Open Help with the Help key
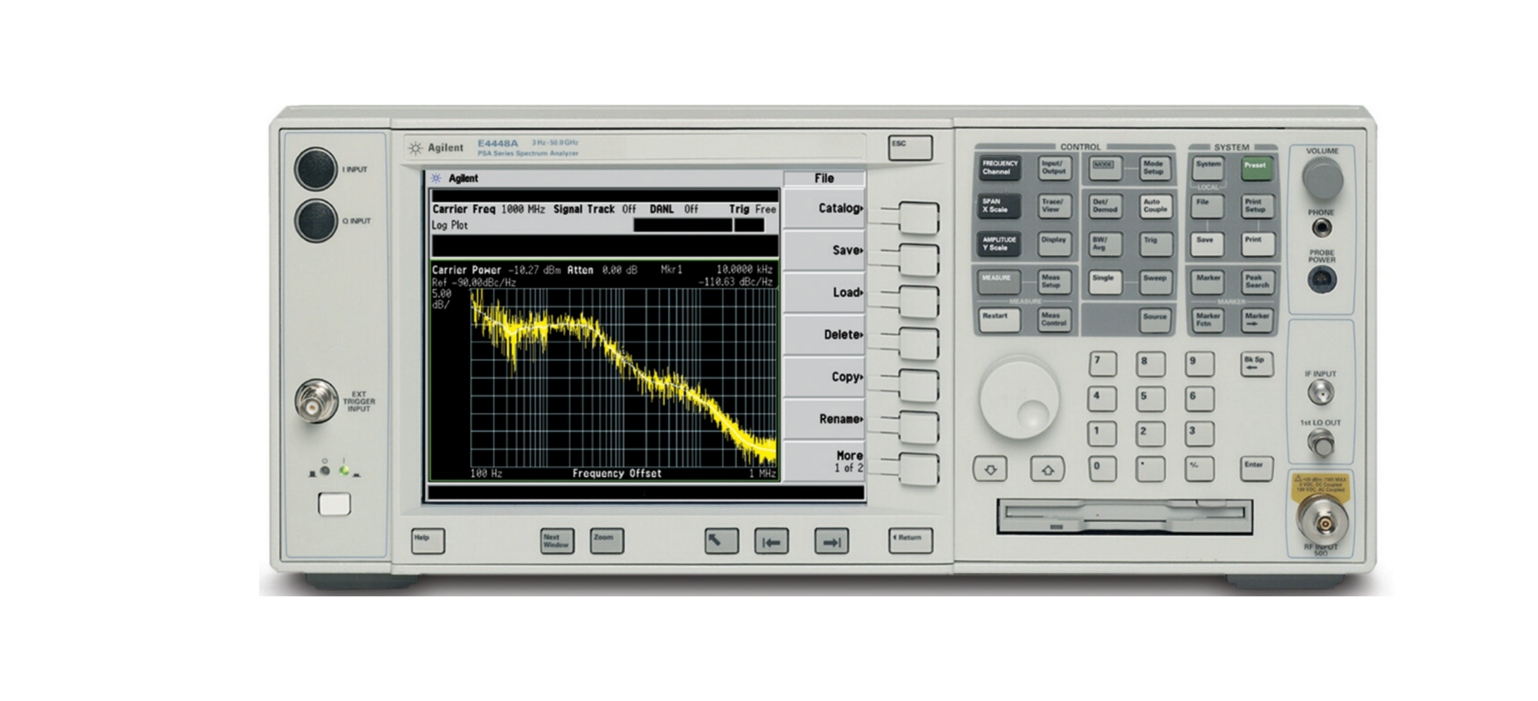The image size is (1538, 701). point(428,542)
